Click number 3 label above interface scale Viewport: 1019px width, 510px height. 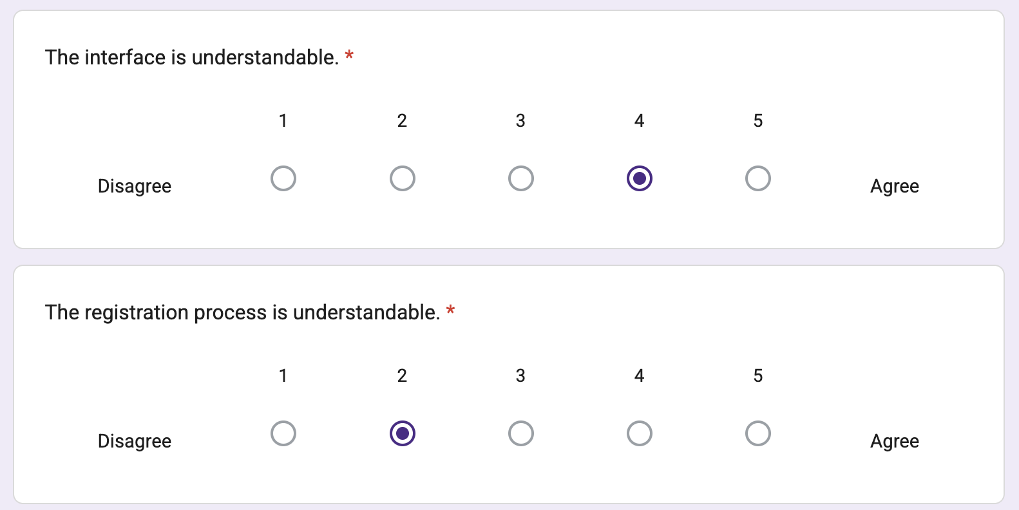pos(520,120)
